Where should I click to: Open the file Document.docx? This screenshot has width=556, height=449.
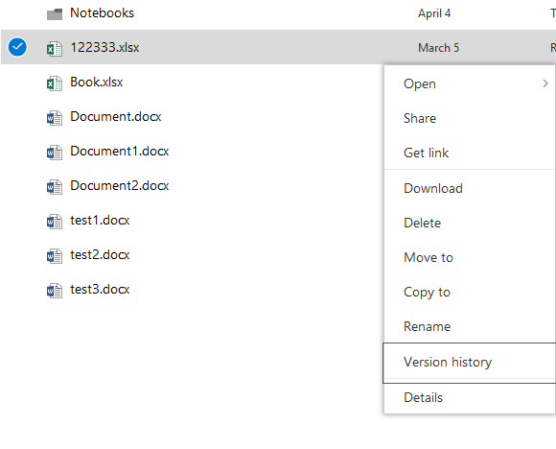coord(116,116)
